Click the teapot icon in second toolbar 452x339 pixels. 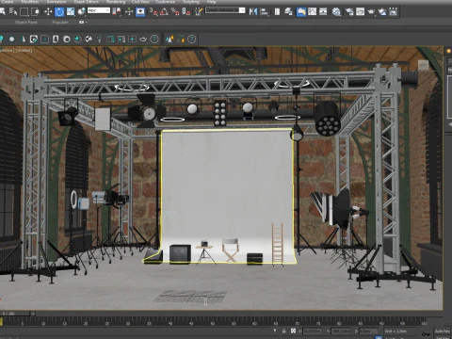tap(143, 39)
